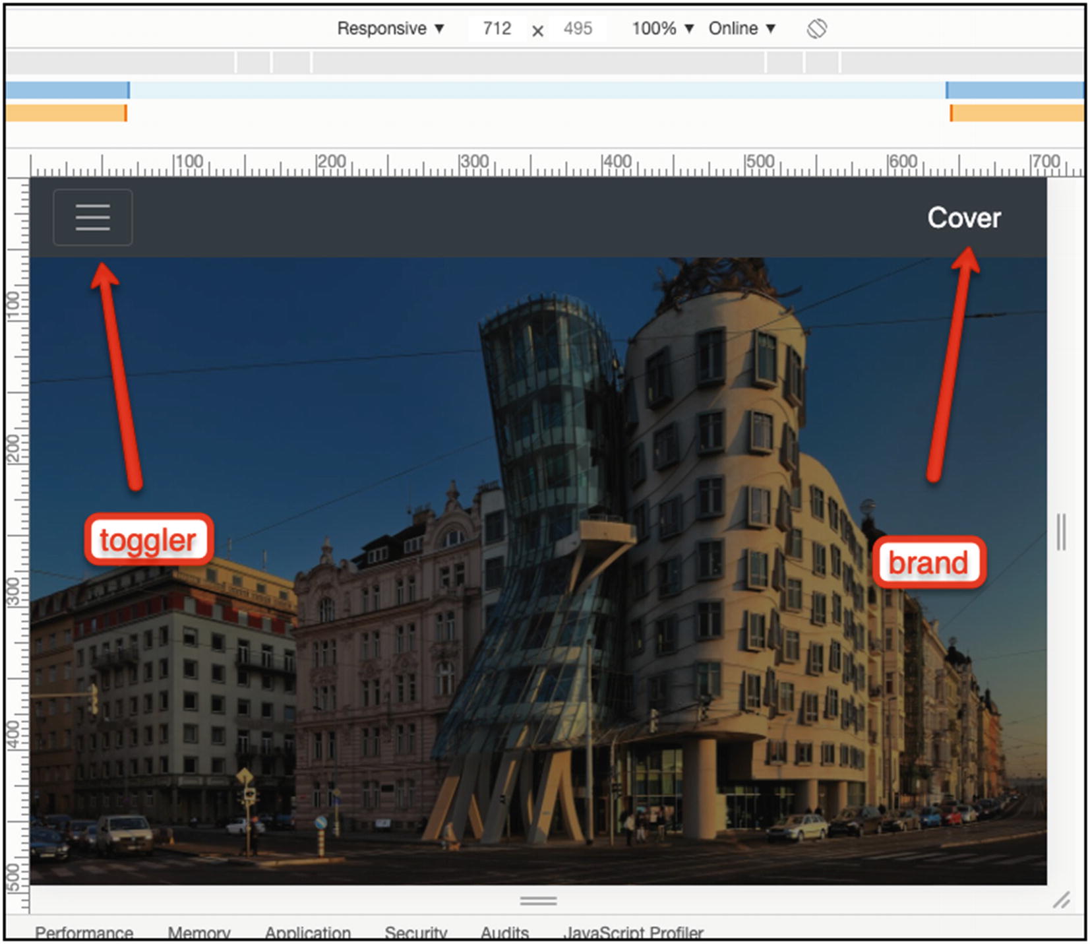1090x944 pixels.
Task: Open the Online throttling dropdown
Action: point(741,28)
